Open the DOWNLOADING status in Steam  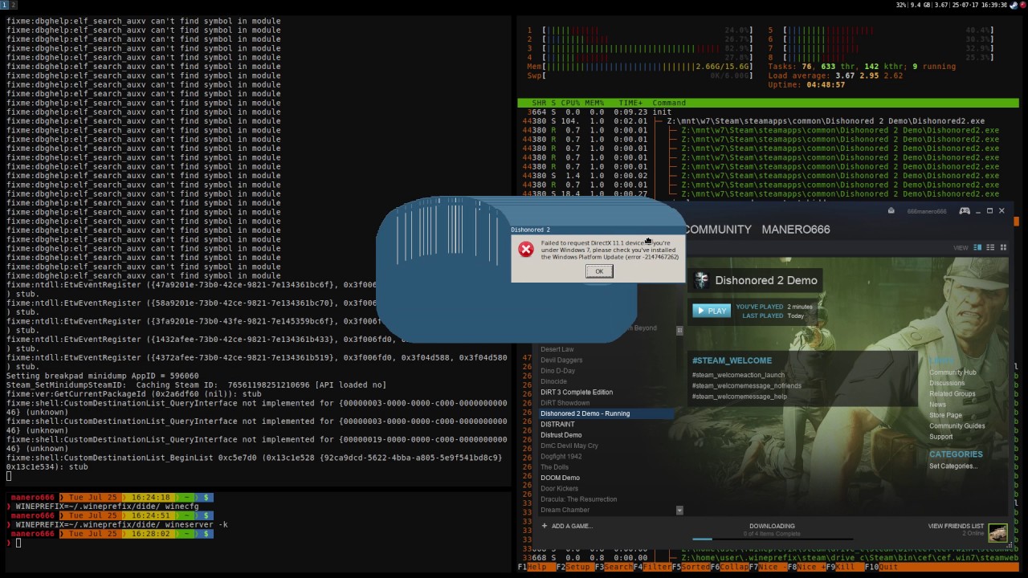pos(772,526)
